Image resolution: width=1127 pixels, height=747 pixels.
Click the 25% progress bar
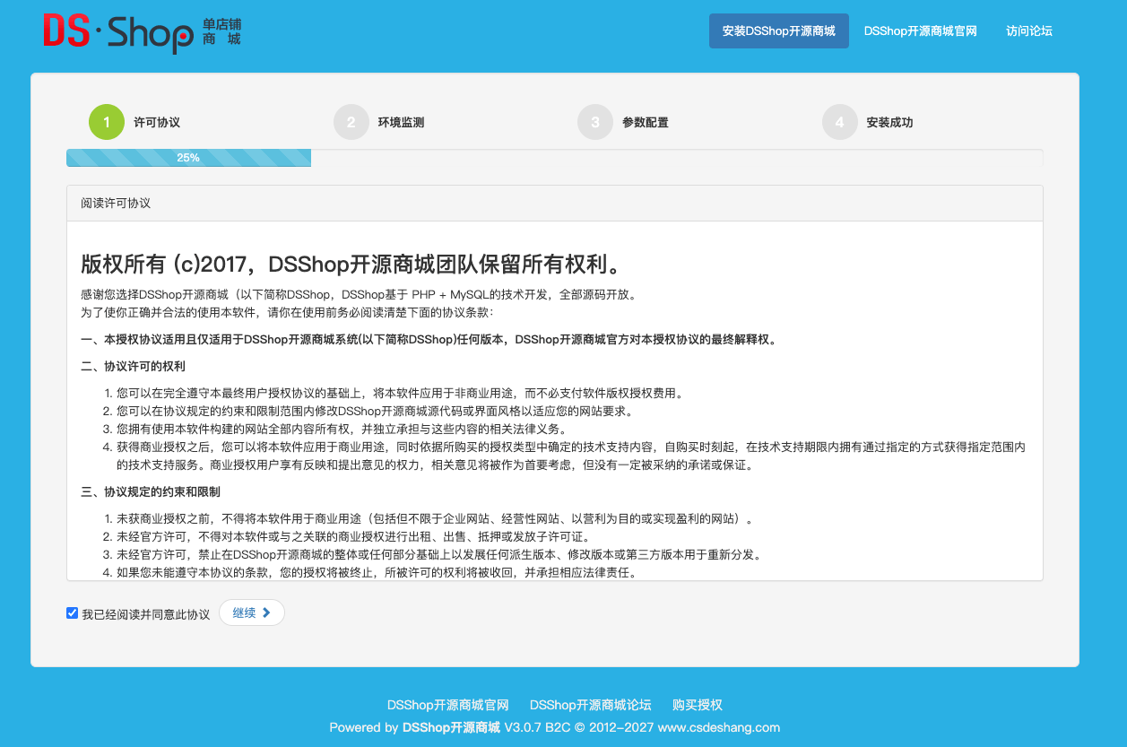188,158
